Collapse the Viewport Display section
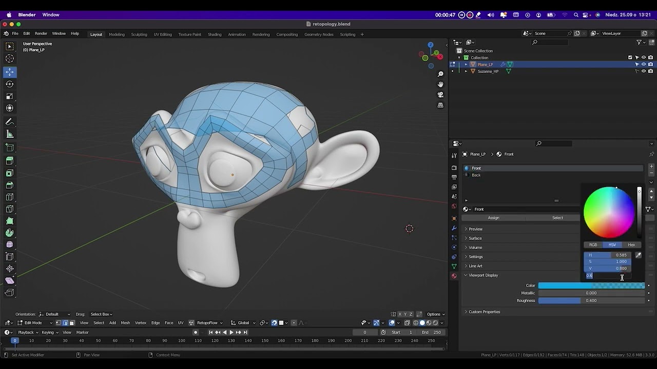This screenshot has height=369, width=657. (x=482, y=275)
